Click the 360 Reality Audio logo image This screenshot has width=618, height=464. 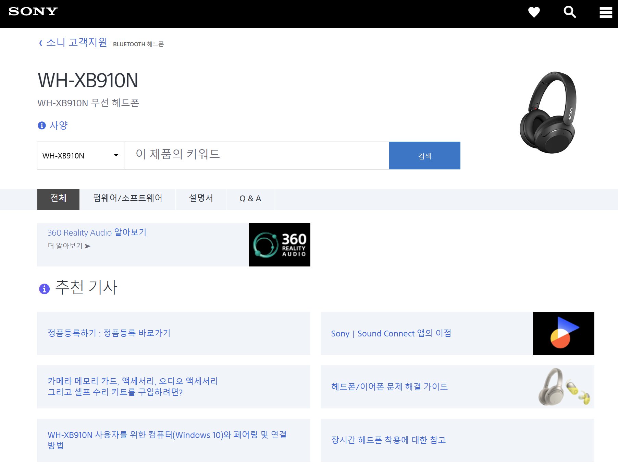[279, 245]
